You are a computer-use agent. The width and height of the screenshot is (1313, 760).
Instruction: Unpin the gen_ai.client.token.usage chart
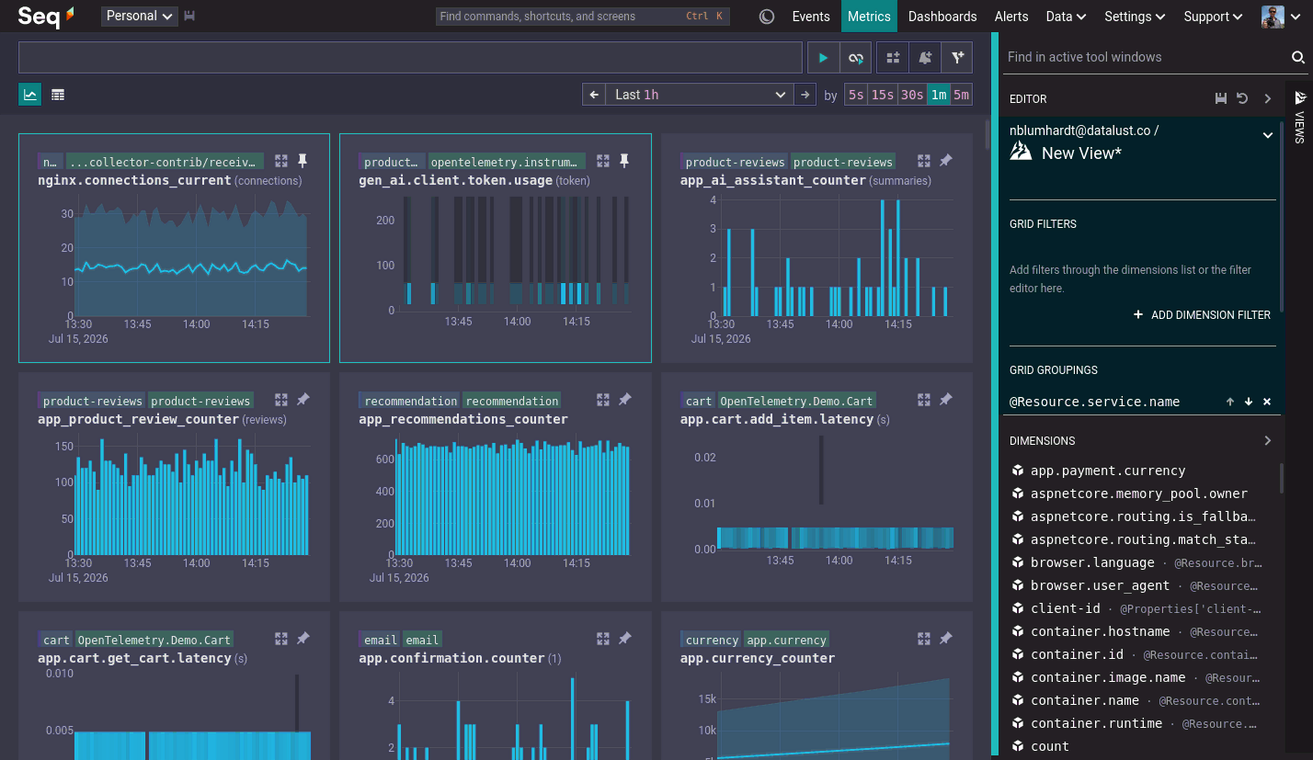click(624, 161)
